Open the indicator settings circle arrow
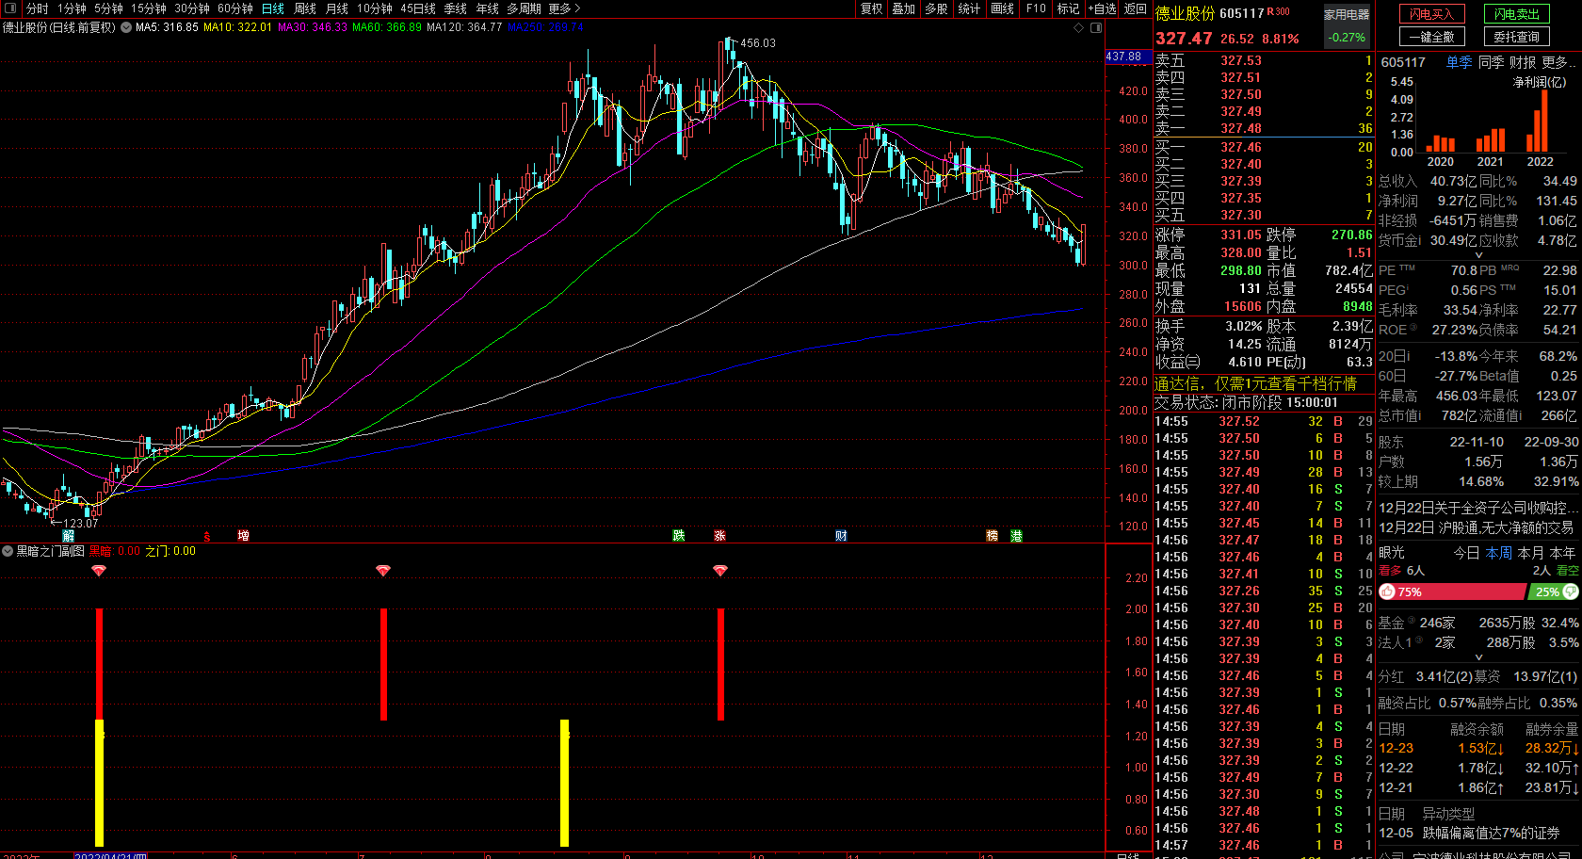1582x859 pixels. (x=126, y=27)
